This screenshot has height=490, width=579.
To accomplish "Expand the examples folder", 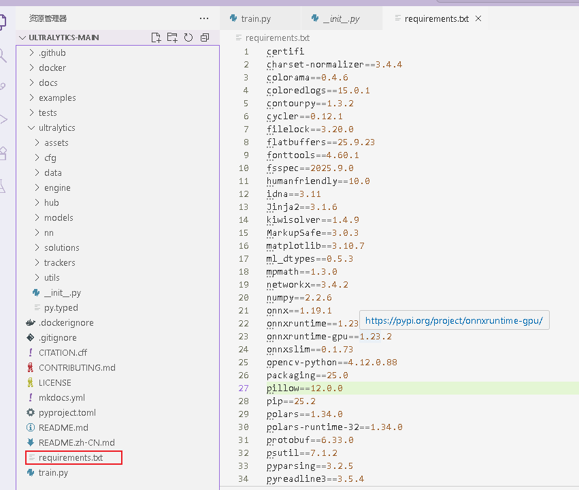I will [57, 97].
